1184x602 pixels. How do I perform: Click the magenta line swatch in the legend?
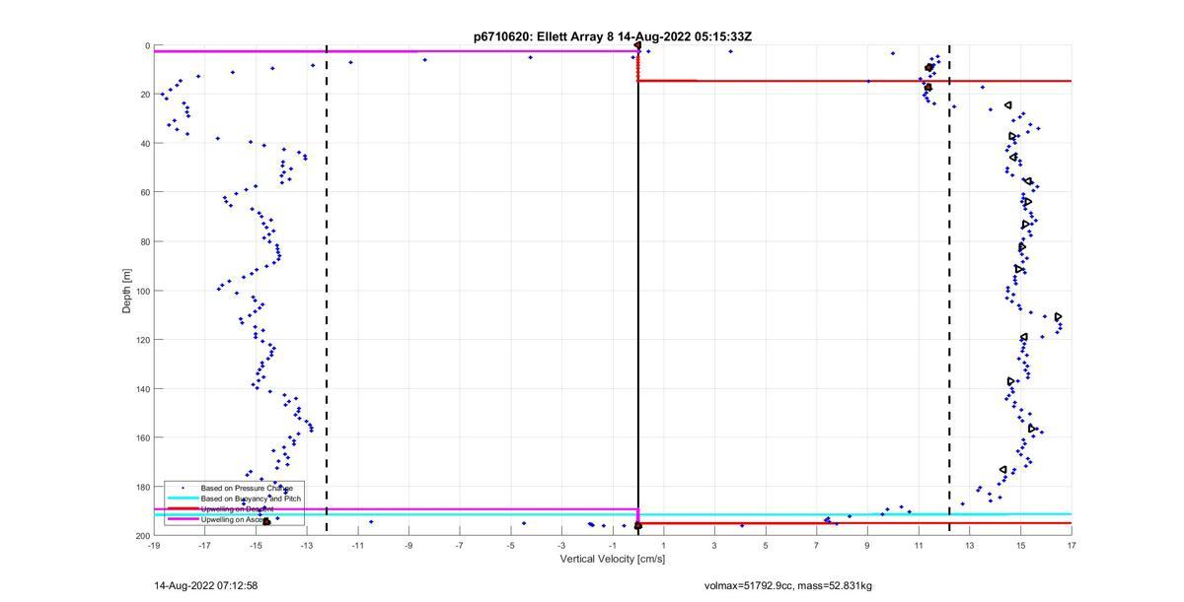click(x=182, y=519)
